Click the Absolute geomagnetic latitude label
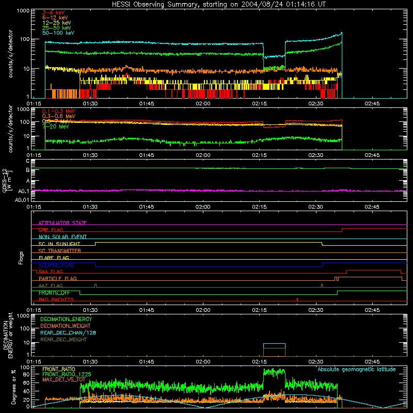Viewport: 413px width, 413px height. coord(357,370)
